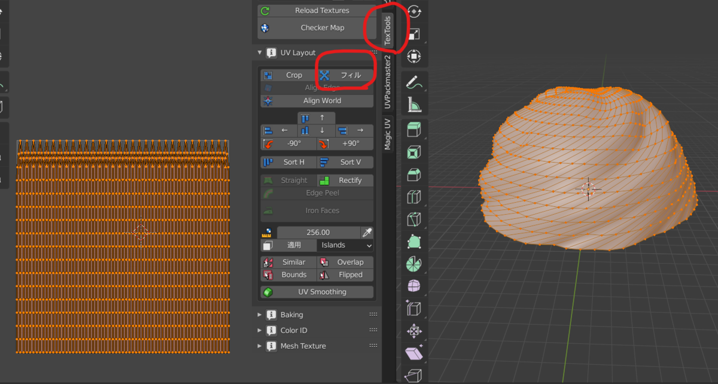Switch to the TexTools sidebar tab

pyautogui.click(x=388, y=31)
